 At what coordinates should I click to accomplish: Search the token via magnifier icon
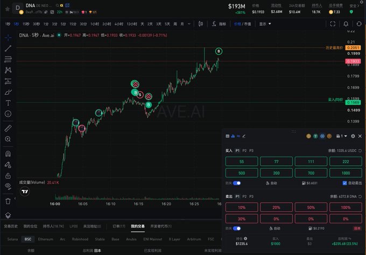pyautogui.click(x=57, y=5)
